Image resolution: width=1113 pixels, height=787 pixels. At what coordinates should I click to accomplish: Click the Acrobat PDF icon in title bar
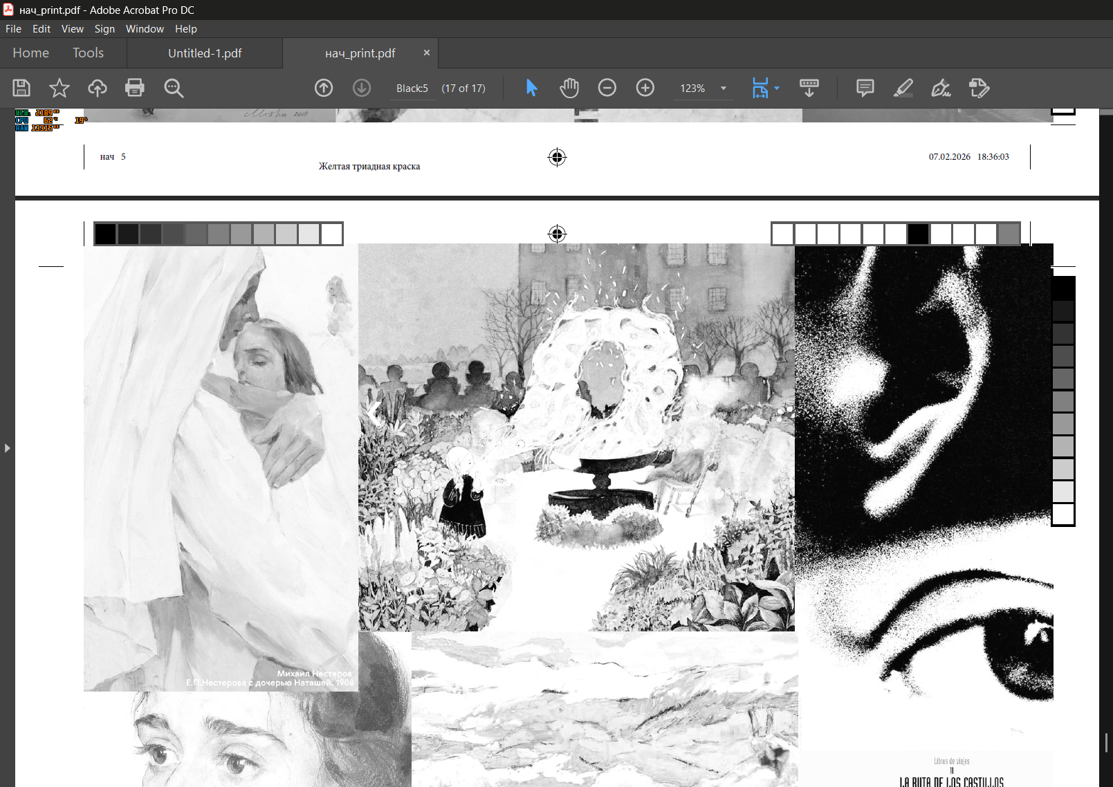[x=8, y=10]
